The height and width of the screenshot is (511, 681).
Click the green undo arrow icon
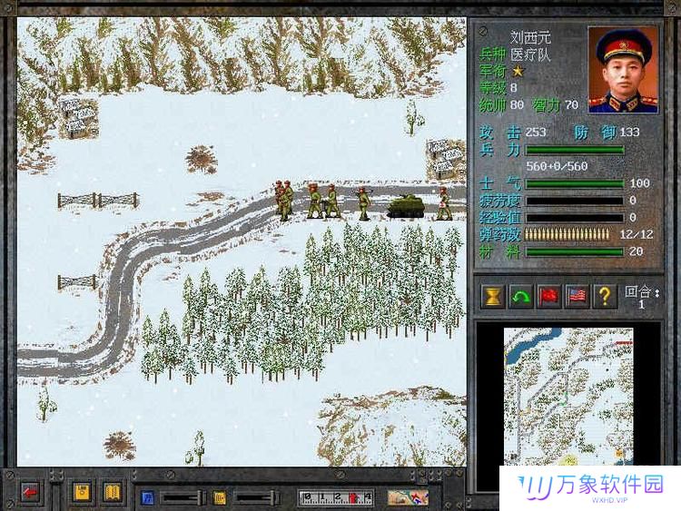tap(520, 297)
